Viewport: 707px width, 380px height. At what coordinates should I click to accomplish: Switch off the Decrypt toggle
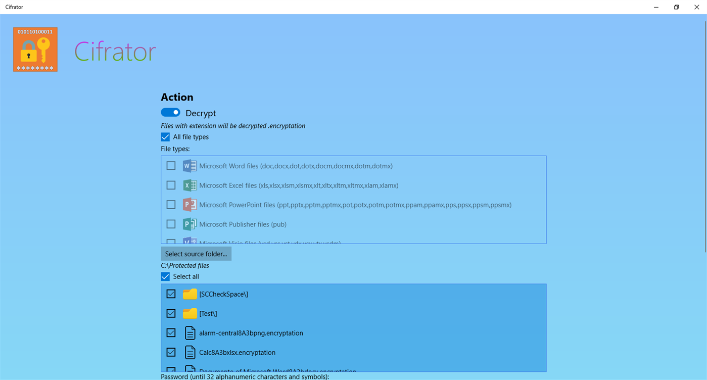170,112
